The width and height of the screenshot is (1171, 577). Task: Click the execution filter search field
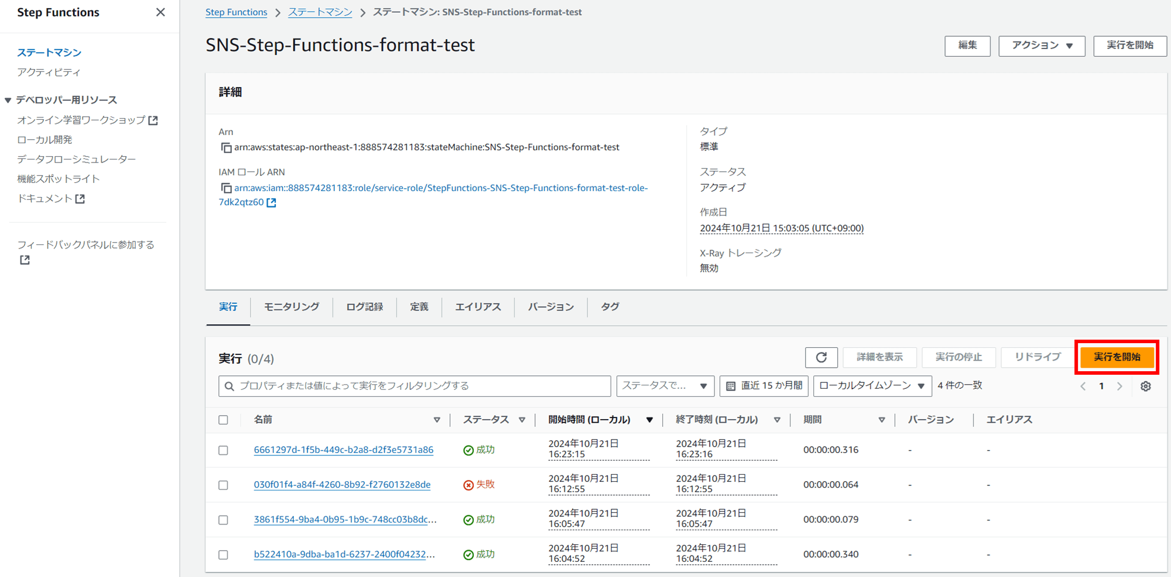(415, 386)
